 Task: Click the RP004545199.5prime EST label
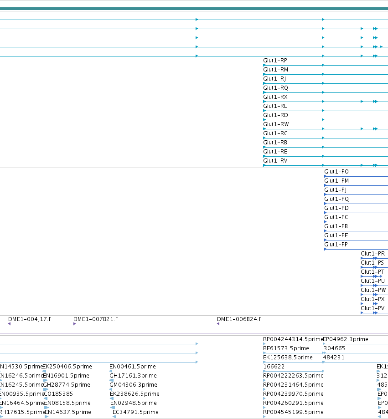(x=293, y=412)
